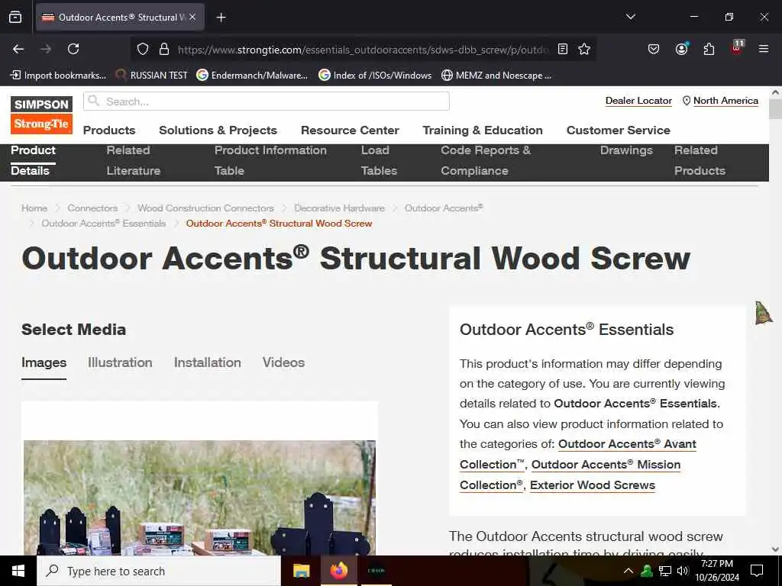Image resolution: width=782 pixels, height=586 pixels.
Task: Toggle reader view in address bar
Action: coord(563,49)
